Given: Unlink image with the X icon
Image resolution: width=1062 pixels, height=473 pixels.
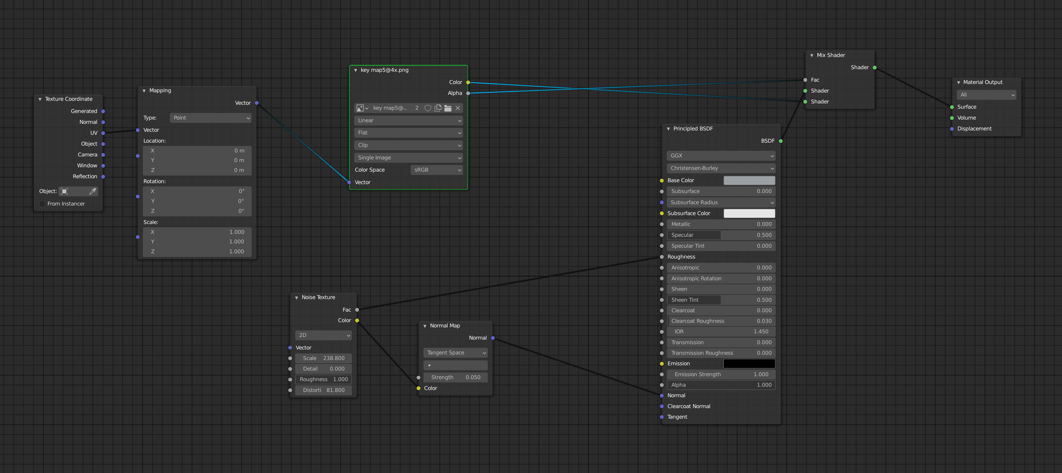Looking at the screenshot, I should coord(458,108).
